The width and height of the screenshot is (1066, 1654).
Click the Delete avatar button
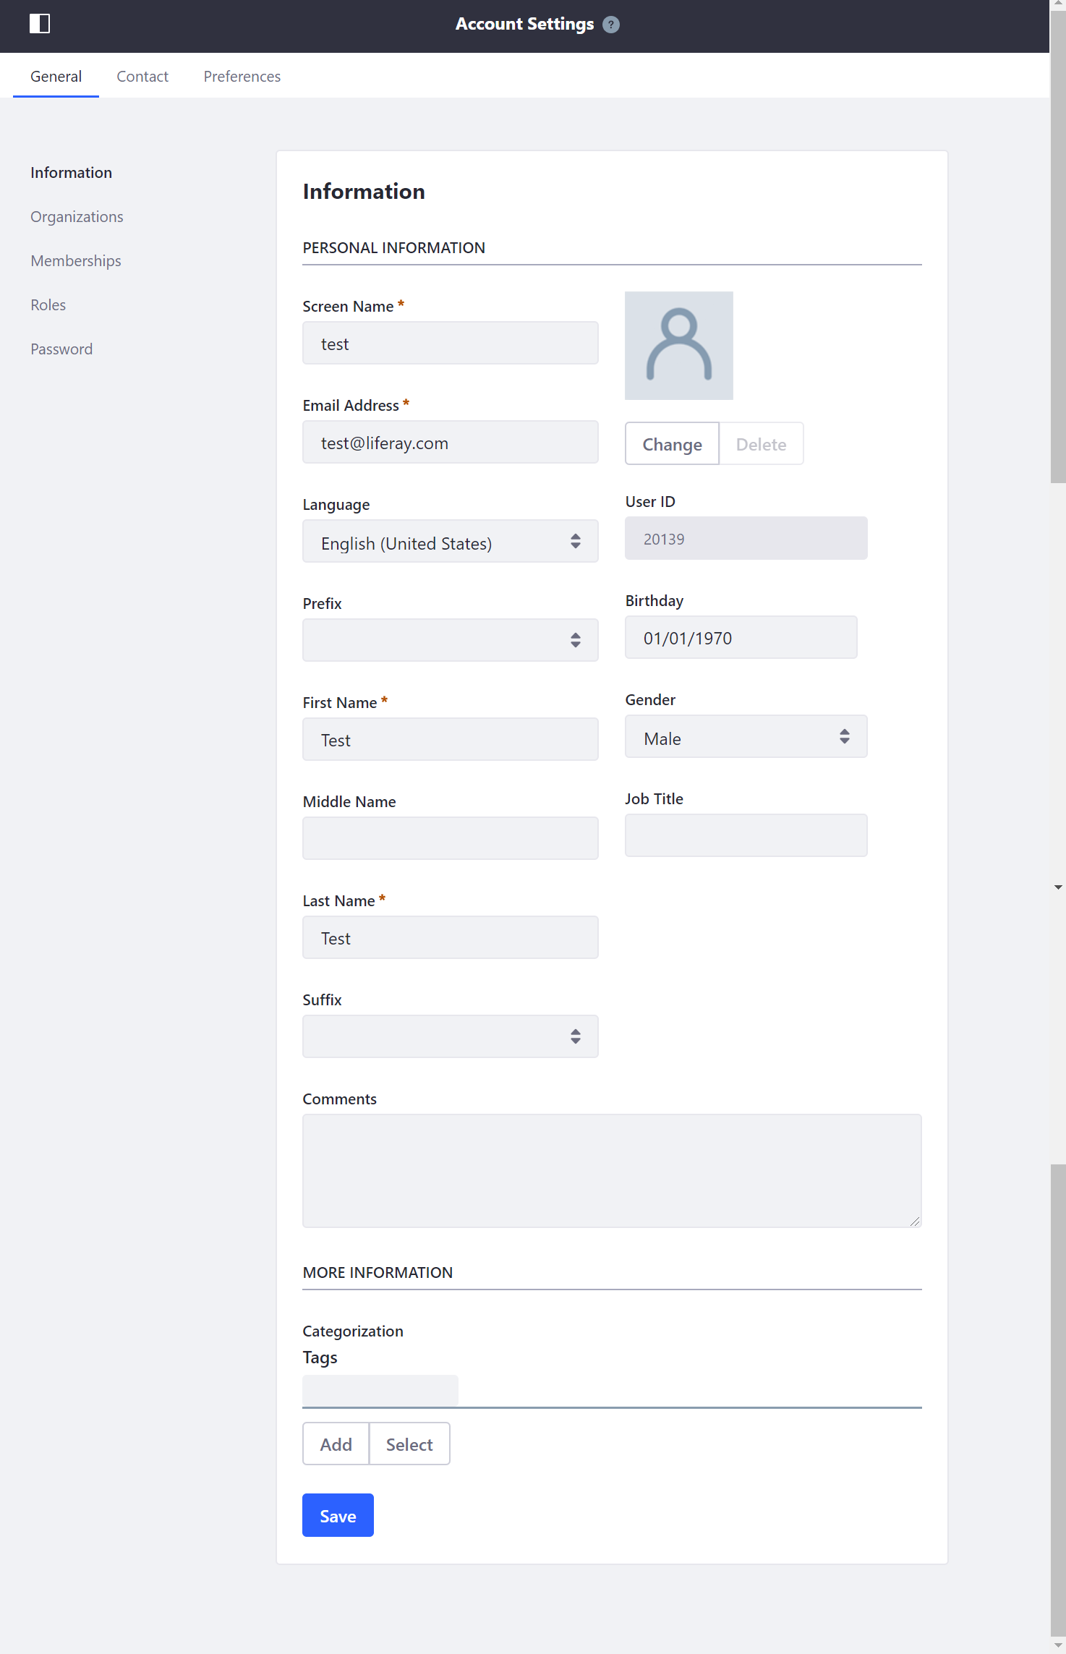761,443
